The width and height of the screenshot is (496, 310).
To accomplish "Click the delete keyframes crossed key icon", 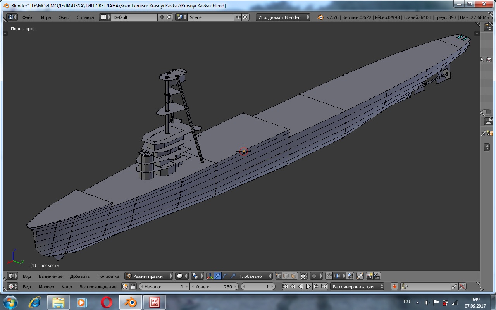I will tap(462, 287).
